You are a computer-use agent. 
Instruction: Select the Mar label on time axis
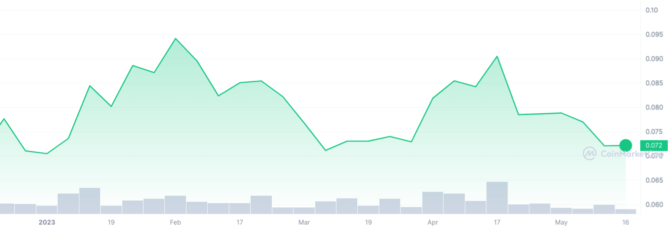(x=304, y=222)
